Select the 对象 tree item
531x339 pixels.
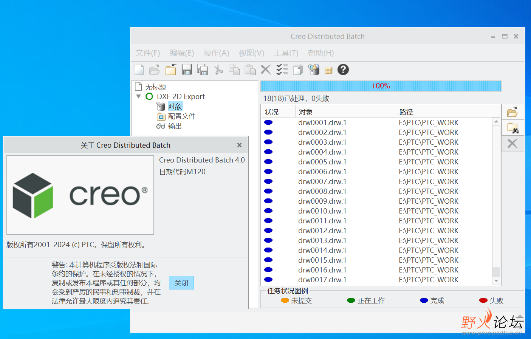click(175, 107)
